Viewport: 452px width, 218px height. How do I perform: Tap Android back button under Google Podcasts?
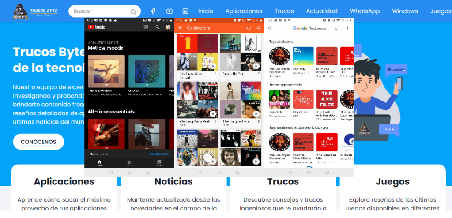point(290,173)
